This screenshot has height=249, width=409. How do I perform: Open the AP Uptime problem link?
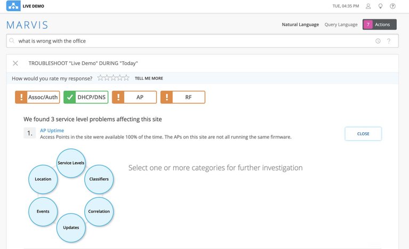pyautogui.click(x=52, y=131)
